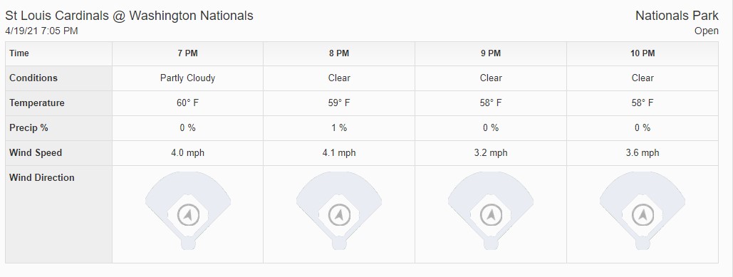This screenshot has width=733, height=277.
Task: Select the 4.1 mph wind speed cell
Action: tap(339, 153)
